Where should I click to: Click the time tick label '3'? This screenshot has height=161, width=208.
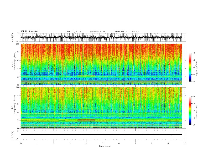[70, 143]
